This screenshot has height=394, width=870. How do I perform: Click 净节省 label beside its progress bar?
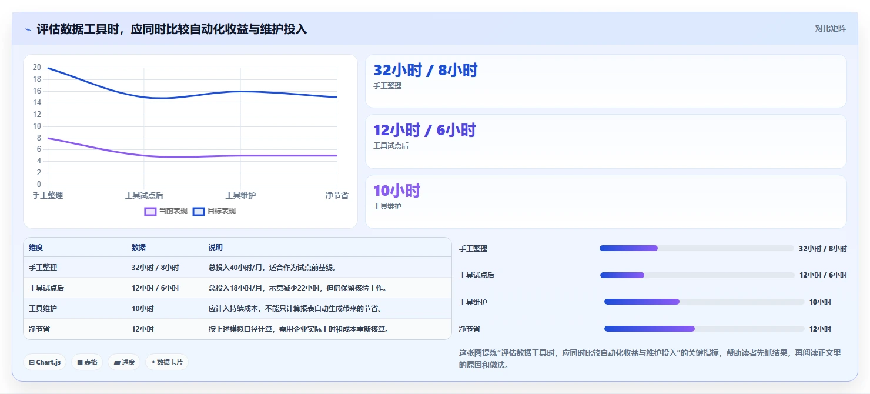(x=470, y=329)
